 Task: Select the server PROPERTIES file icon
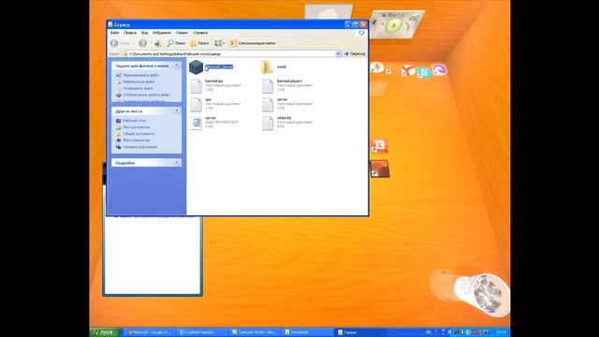click(x=196, y=123)
